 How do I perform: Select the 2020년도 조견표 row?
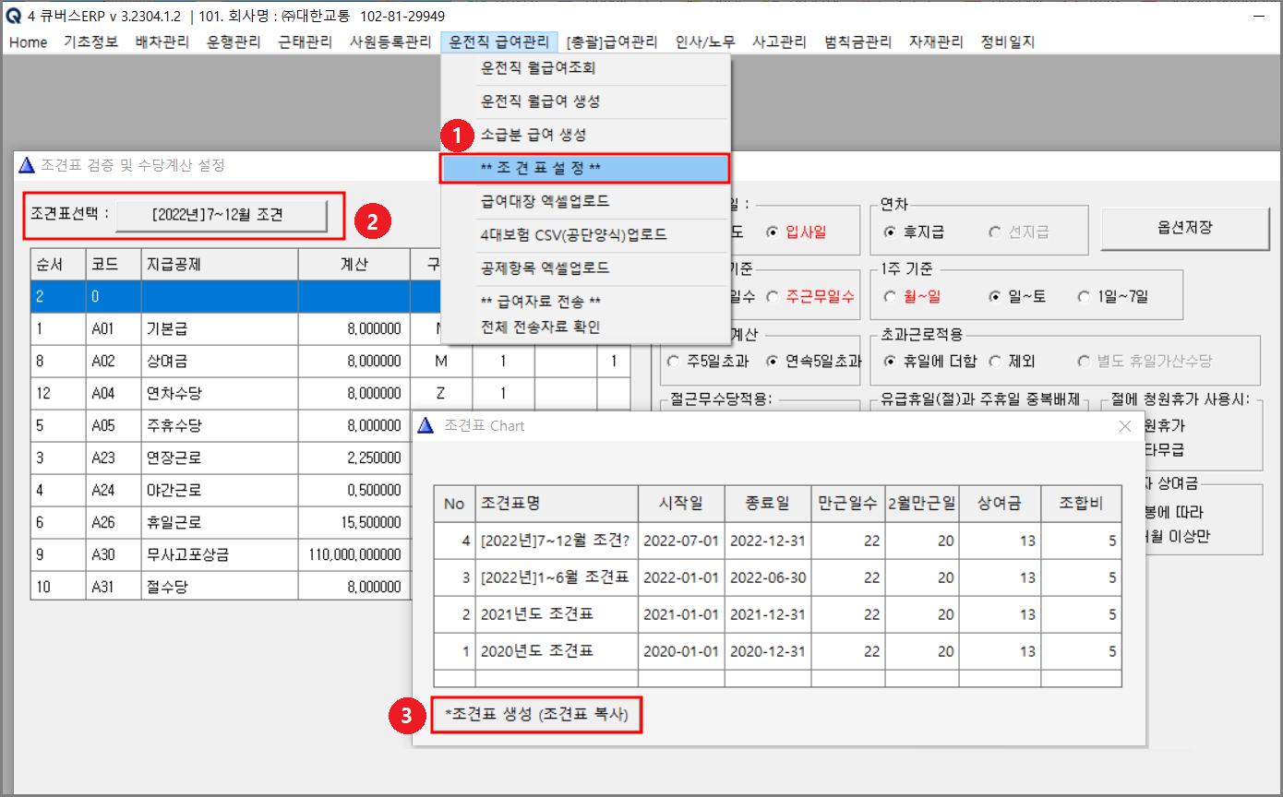tap(778, 651)
